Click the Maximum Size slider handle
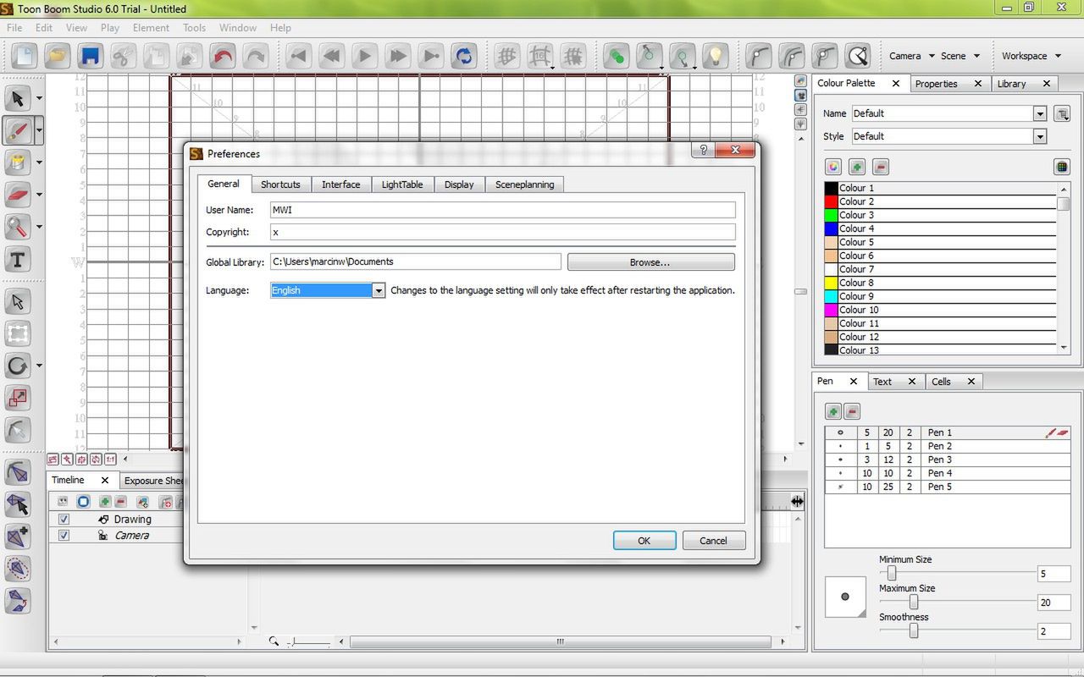Image resolution: width=1084 pixels, height=677 pixels. coord(914,603)
